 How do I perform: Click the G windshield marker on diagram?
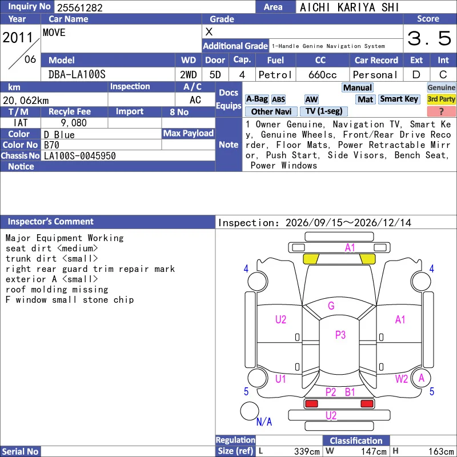click(x=331, y=306)
